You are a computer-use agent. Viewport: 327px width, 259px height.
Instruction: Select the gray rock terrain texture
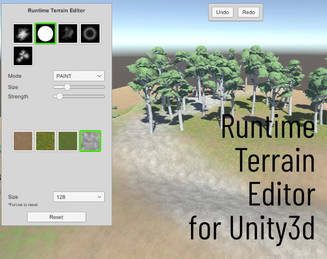[x=90, y=141]
